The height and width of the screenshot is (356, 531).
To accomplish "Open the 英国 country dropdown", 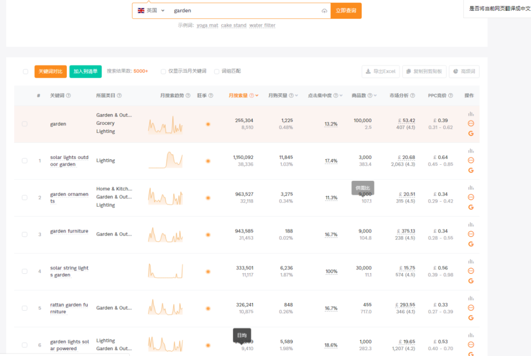I will (x=151, y=10).
